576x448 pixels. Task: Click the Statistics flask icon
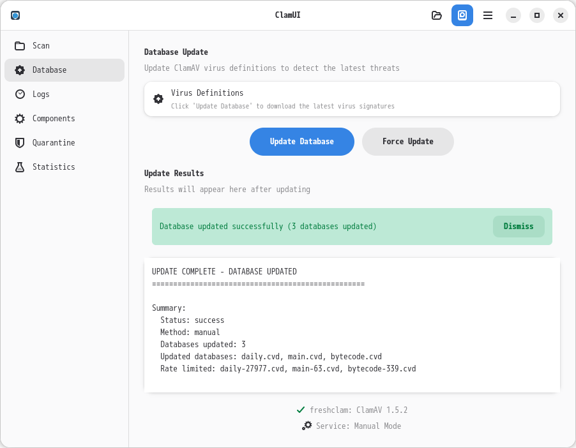pos(20,167)
